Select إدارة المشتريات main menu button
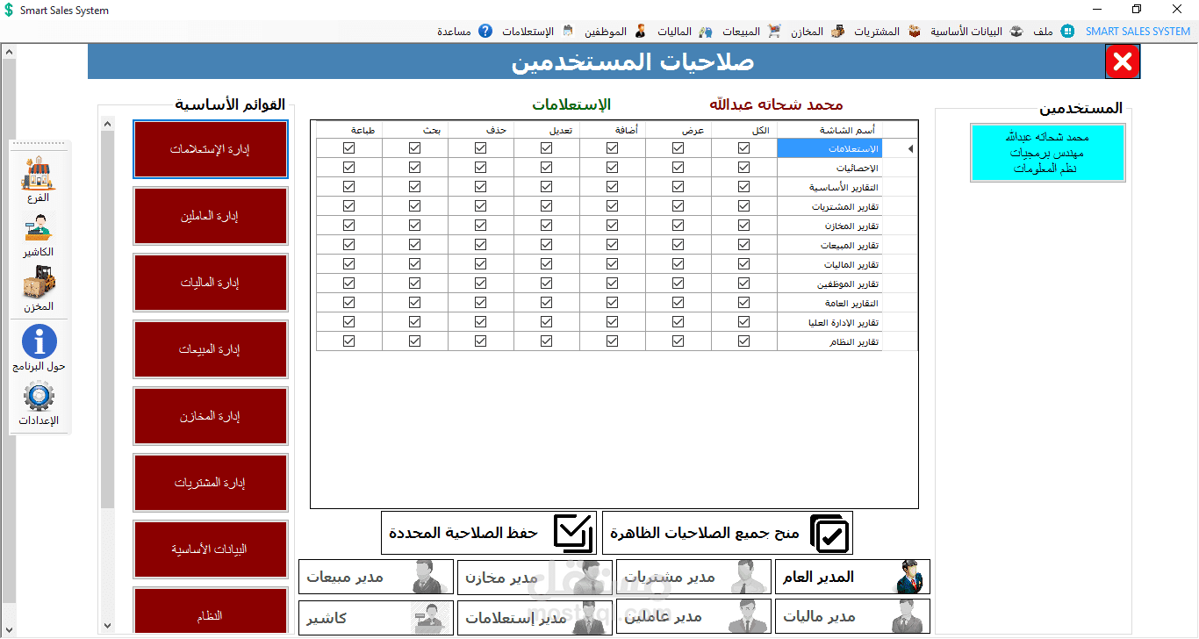1199x639 pixels. tap(211, 483)
